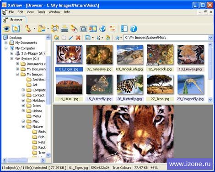
Task: Open screen capture camera tool
Action: tap(84, 29)
